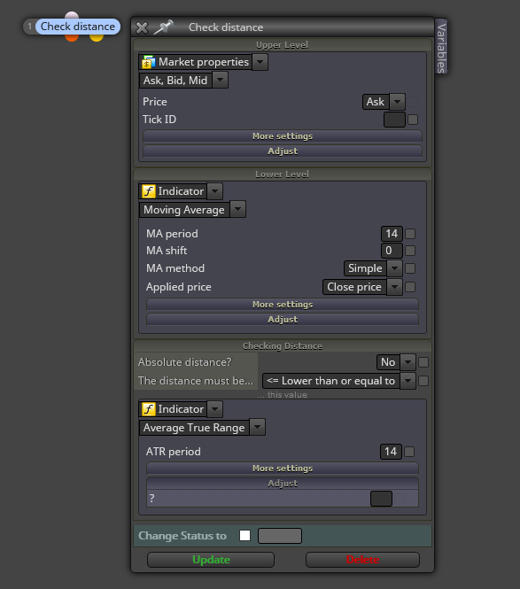Image resolution: width=520 pixels, height=589 pixels.
Task: Click the green Update button
Action: pos(211,560)
